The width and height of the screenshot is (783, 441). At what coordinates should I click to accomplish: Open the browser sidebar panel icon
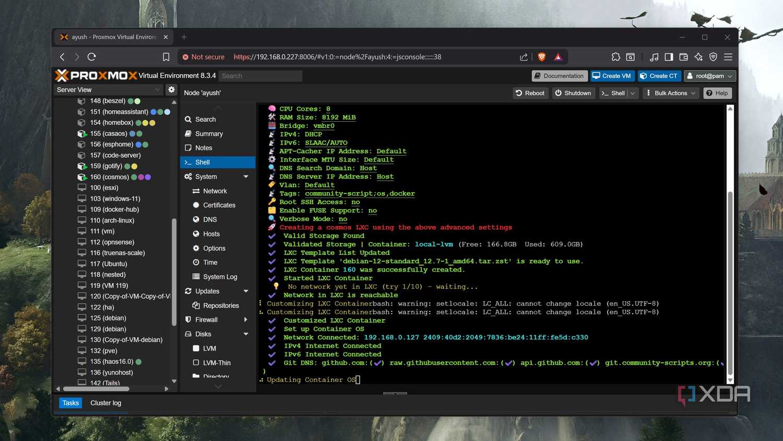pyautogui.click(x=669, y=57)
